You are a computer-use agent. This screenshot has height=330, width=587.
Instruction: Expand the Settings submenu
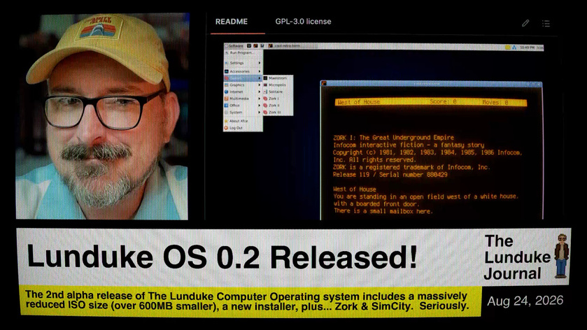coord(243,63)
